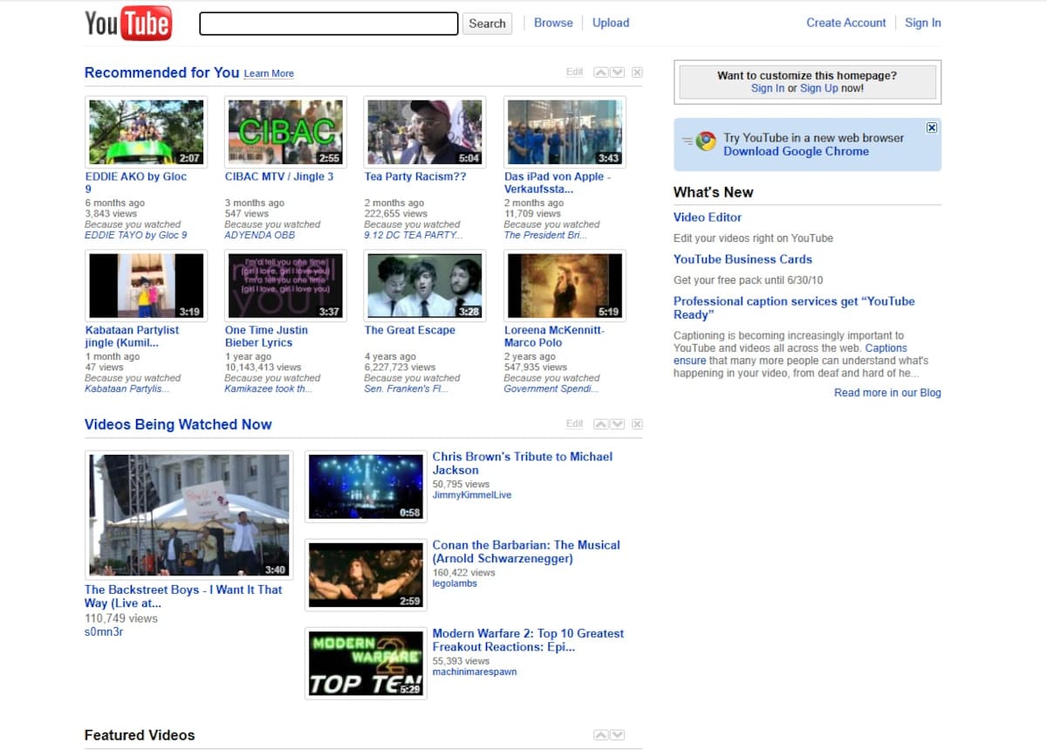Click Government Spendi... watched link
This screenshot has width=1047, height=751.
(x=551, y=389)
